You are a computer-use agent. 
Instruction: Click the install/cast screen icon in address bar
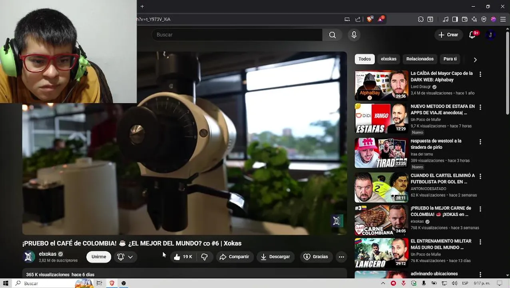coord(347,19)
